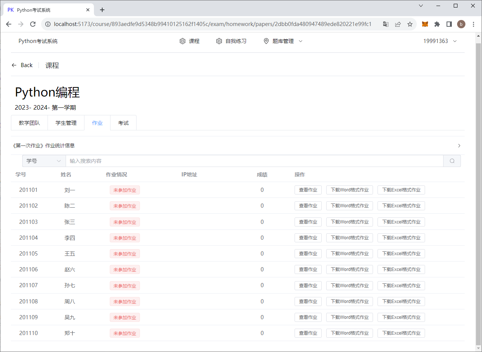Click the 成绩 column header

262,174
